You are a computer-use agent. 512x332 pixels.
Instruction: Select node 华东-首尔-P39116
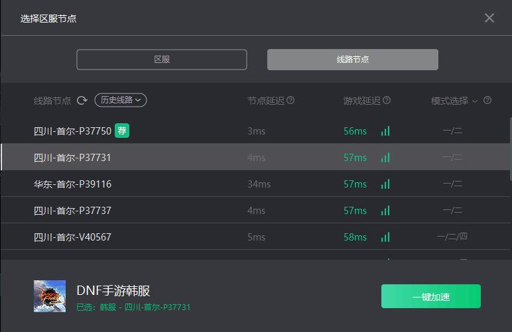[x=72, y=184]
